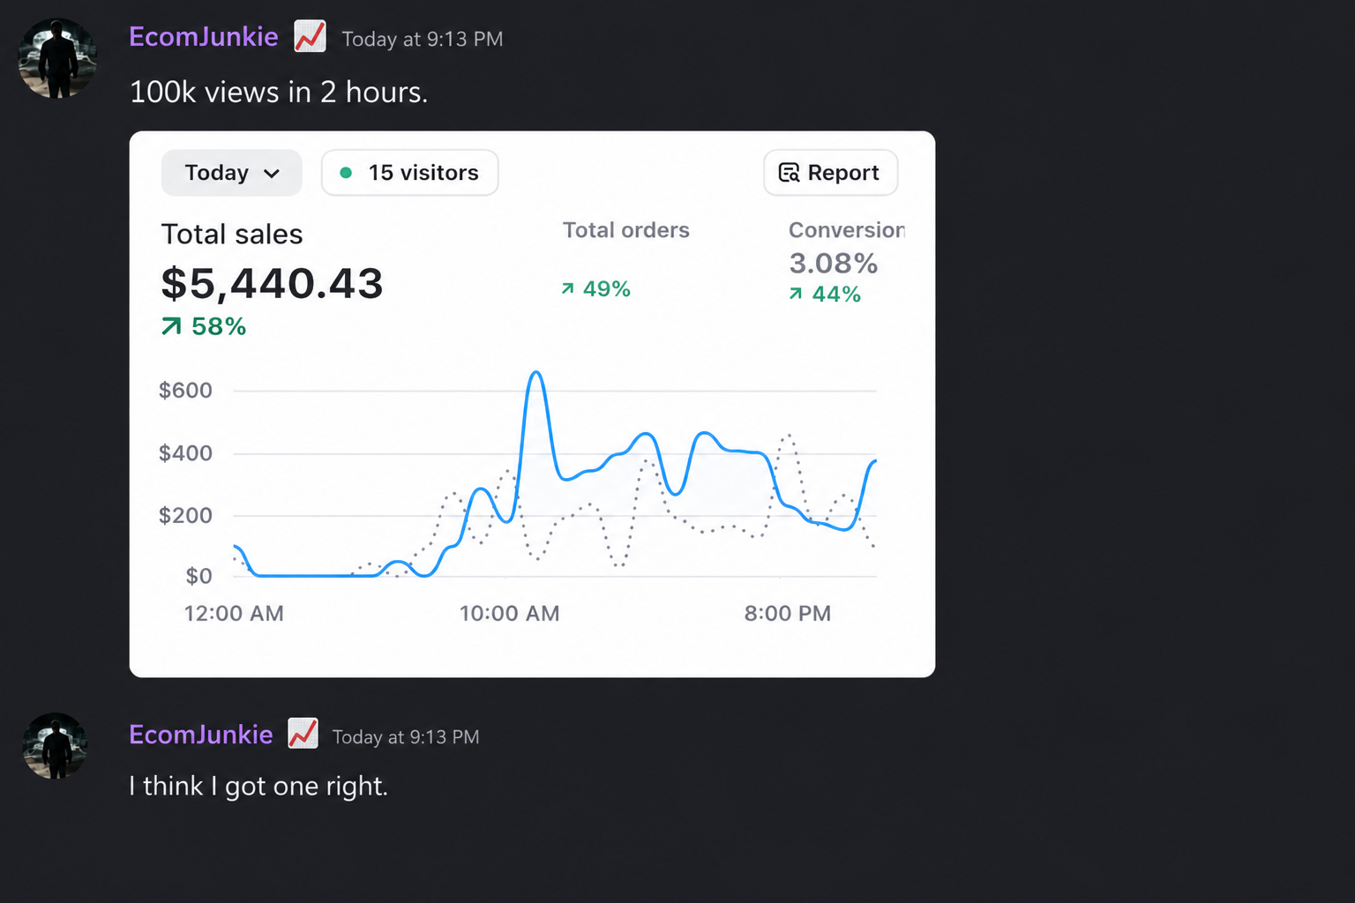1355x903 pixels.
Task: Click the 15 visitors pill
Action: pos(409,173)
